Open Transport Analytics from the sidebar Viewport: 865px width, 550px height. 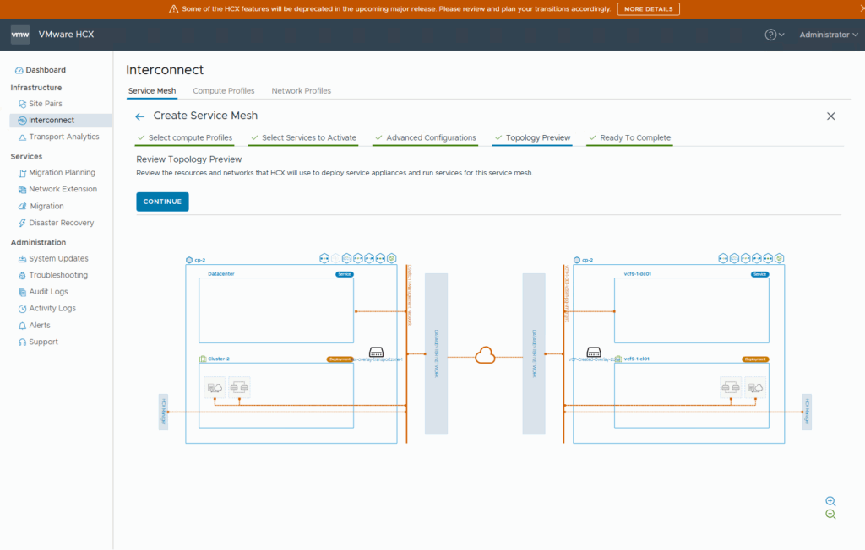(x=63, y=137)
